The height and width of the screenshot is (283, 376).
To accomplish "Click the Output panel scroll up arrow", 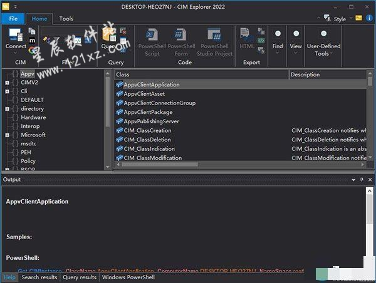I will [369, 191].
